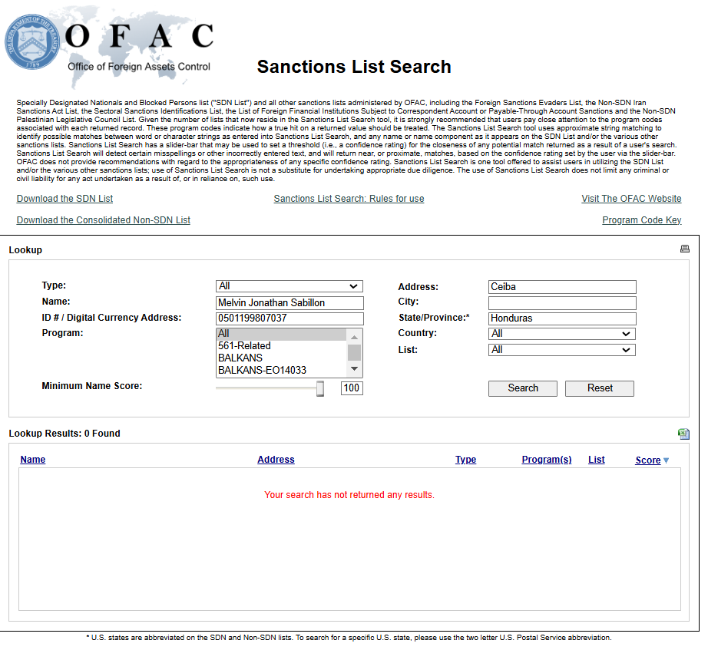Click the Reset button
Image resolution: width=708 pixels, height=650 pixels.
pos(600,388)
